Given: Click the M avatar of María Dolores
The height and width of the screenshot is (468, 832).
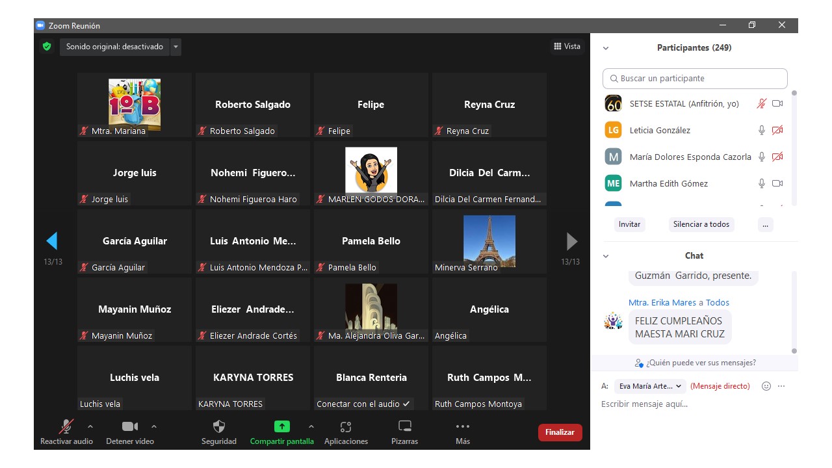Looking at the screenshot, I should 613,157.
